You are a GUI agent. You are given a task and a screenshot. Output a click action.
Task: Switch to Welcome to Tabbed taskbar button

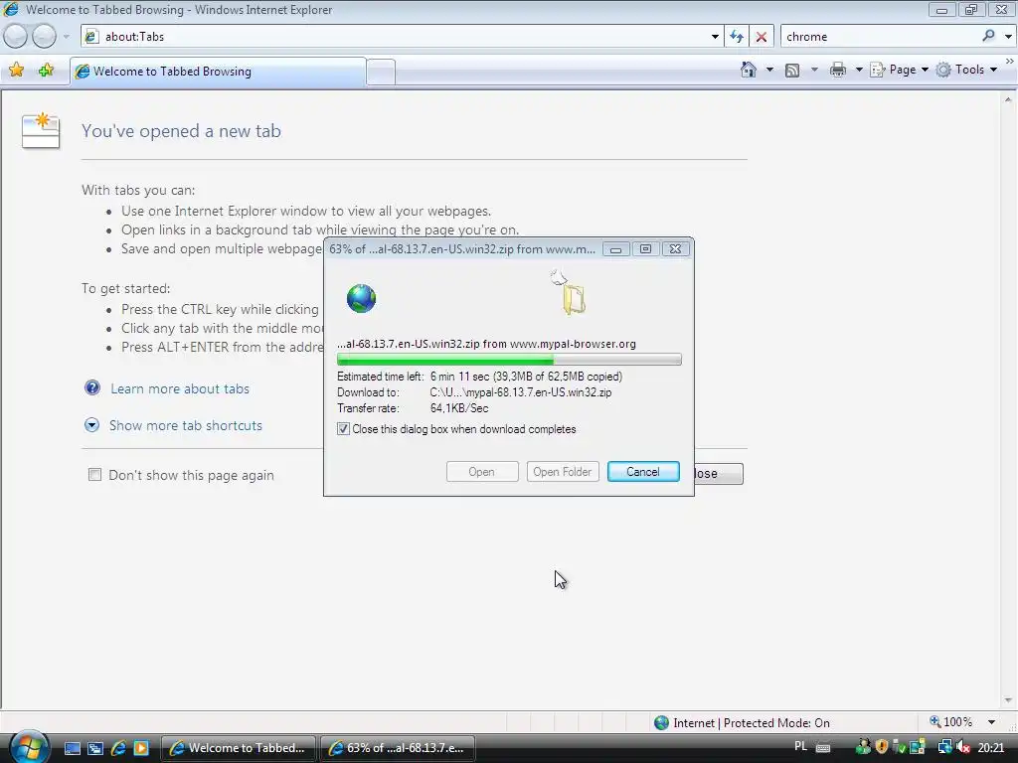tap(238, 748)
